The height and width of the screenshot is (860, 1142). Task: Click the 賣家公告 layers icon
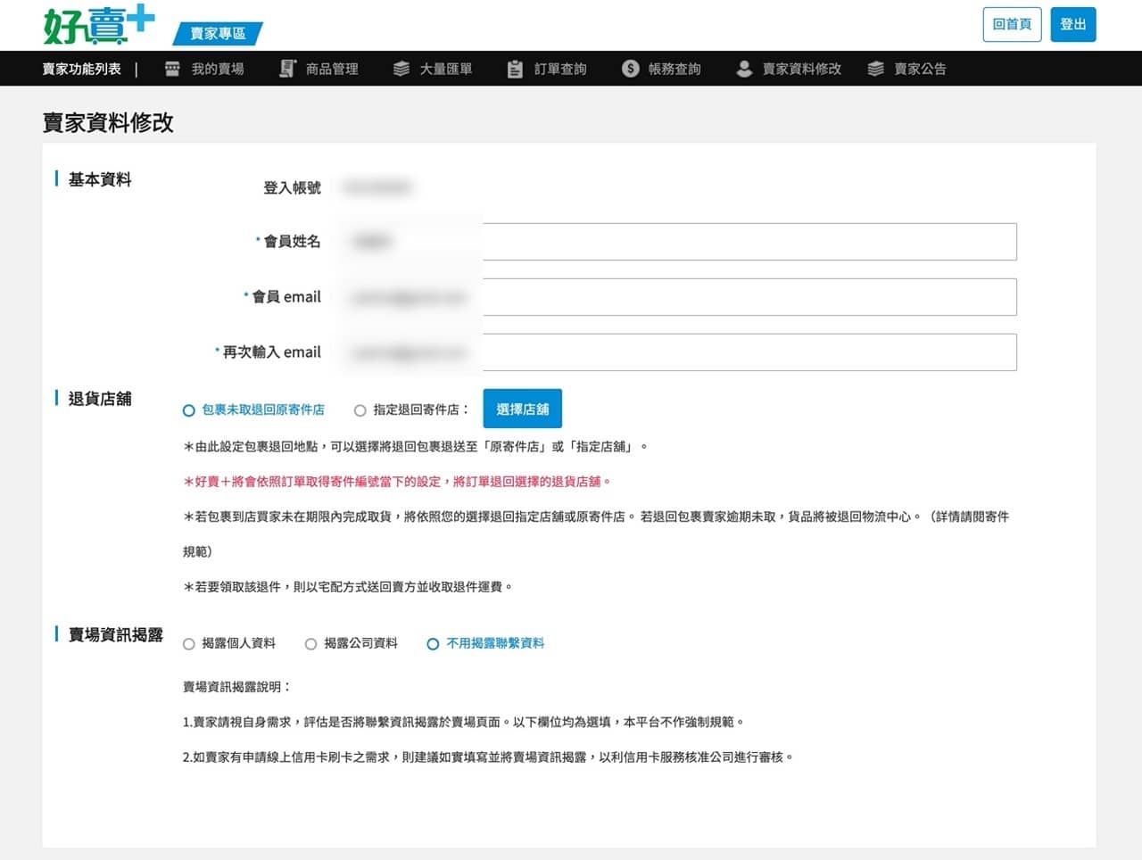tap(875, 69)
